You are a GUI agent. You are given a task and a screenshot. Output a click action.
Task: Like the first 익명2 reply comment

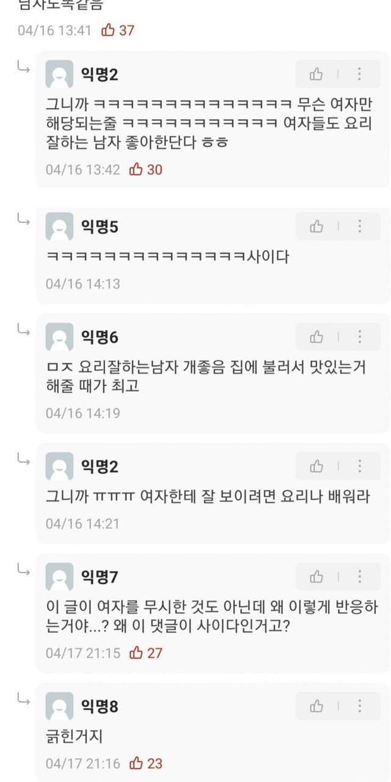point(316,75)
